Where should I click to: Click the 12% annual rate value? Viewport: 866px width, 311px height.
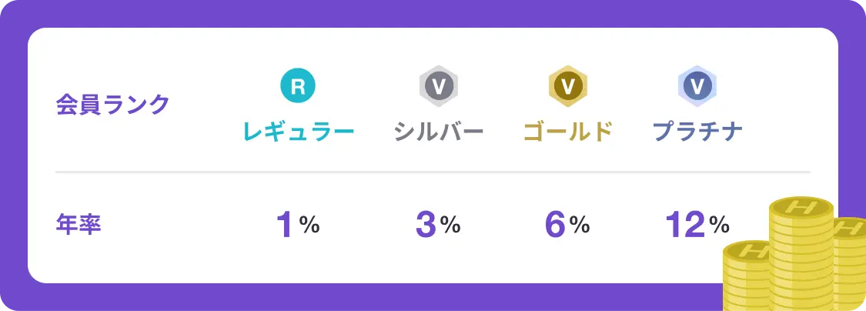click(x=697, y=226)
